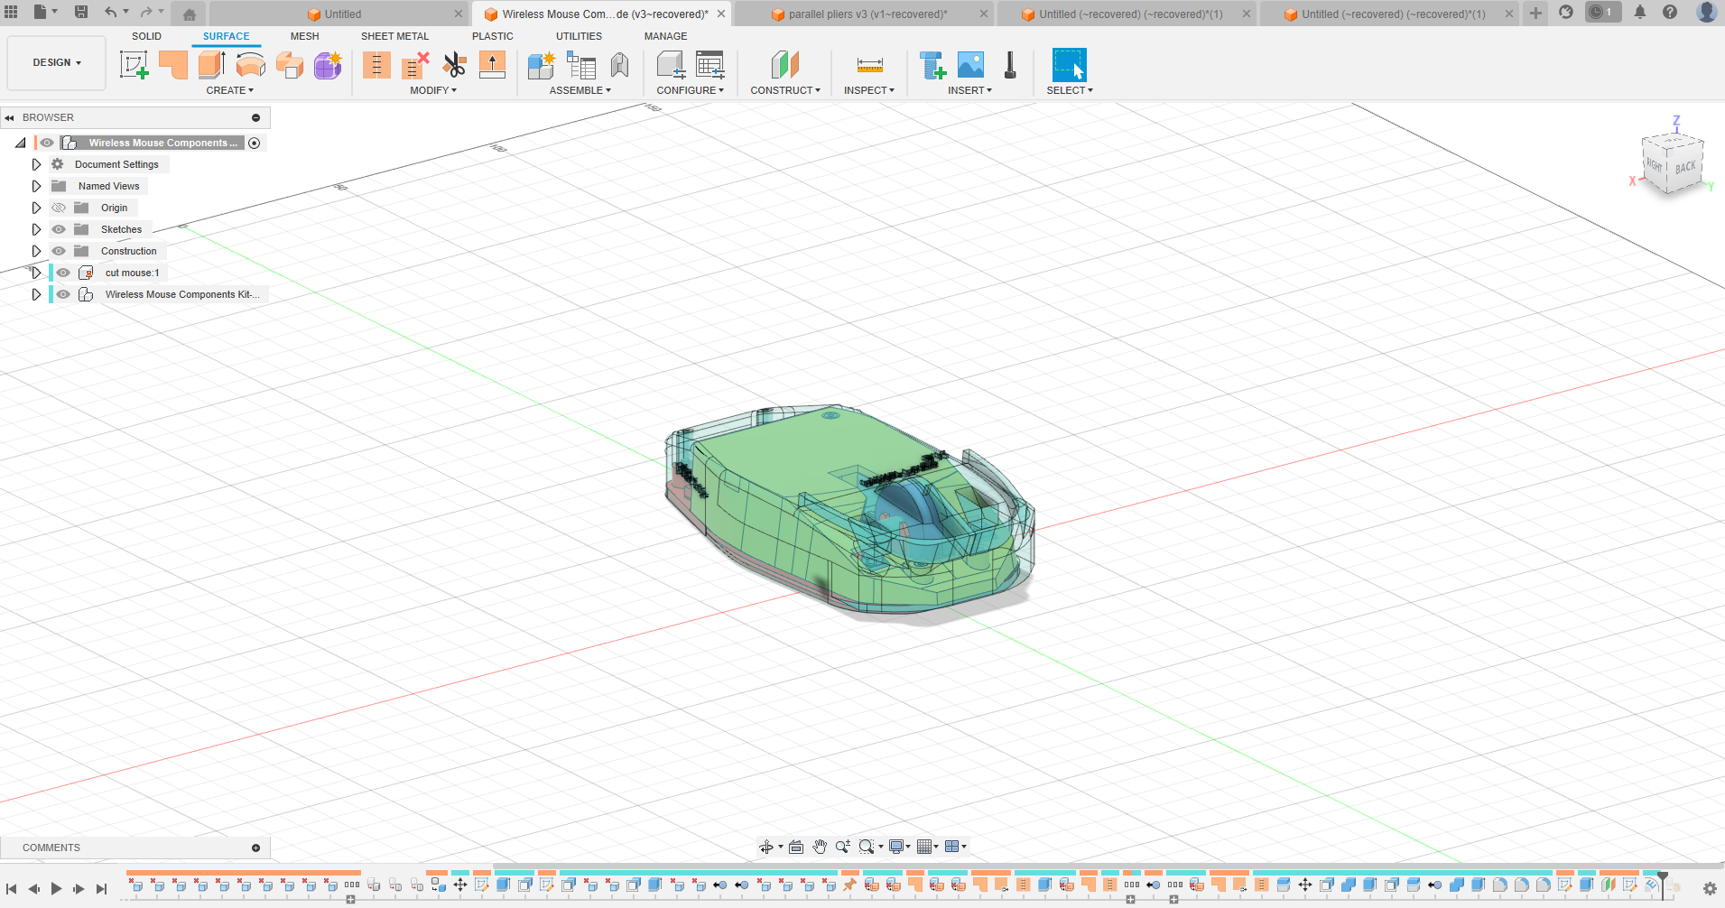Play the timeline
Image resolution: width=1725 pixels, height=908 pixels.
[x=56, y=889]
